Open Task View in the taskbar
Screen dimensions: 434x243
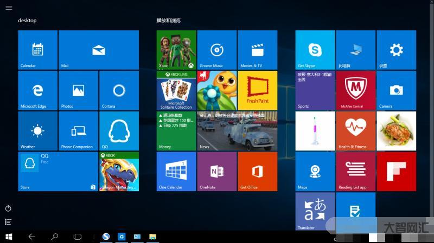77,237
